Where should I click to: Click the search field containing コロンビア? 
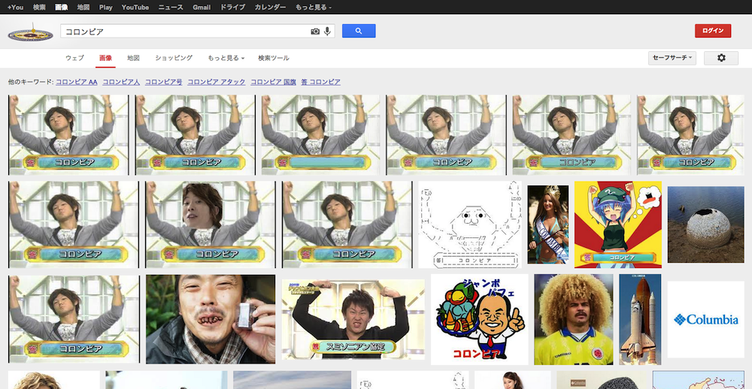[x=184, y=32]
